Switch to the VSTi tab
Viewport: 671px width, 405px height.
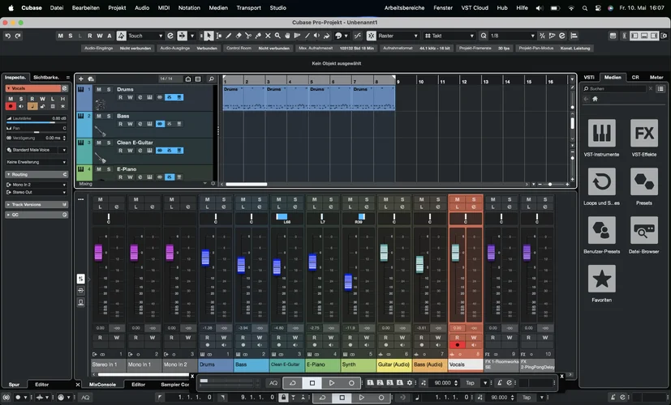coord(589,77)
